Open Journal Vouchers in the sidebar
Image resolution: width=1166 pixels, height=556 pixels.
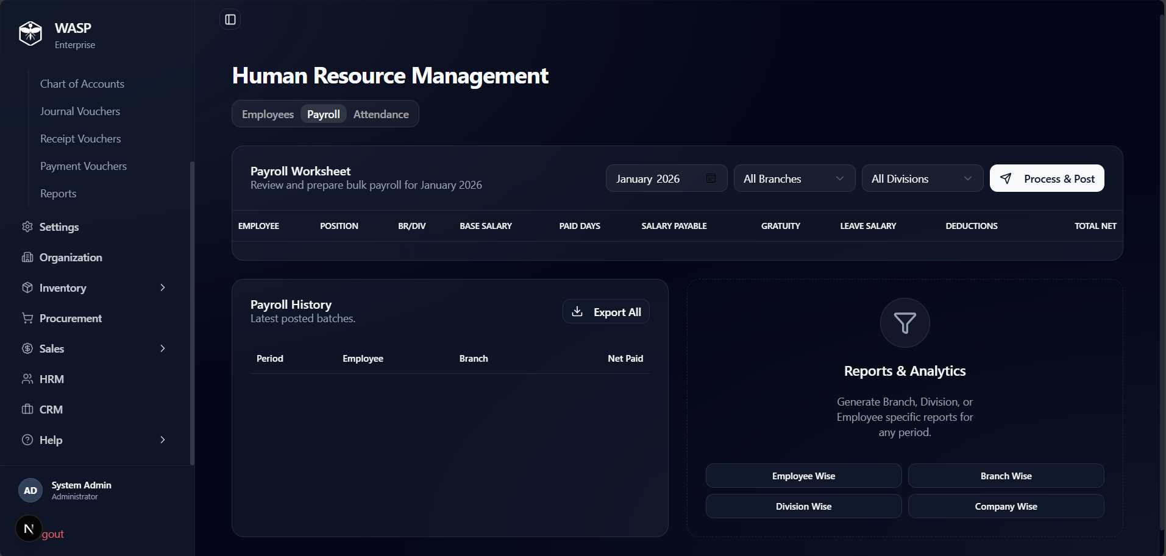point(80,111)
